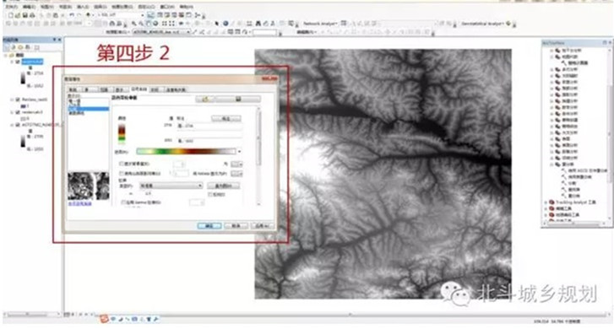Viewport: 614px width, 329px height.
Task: Click the green-to-brown color ramp bar
Action: coord(186,151)
